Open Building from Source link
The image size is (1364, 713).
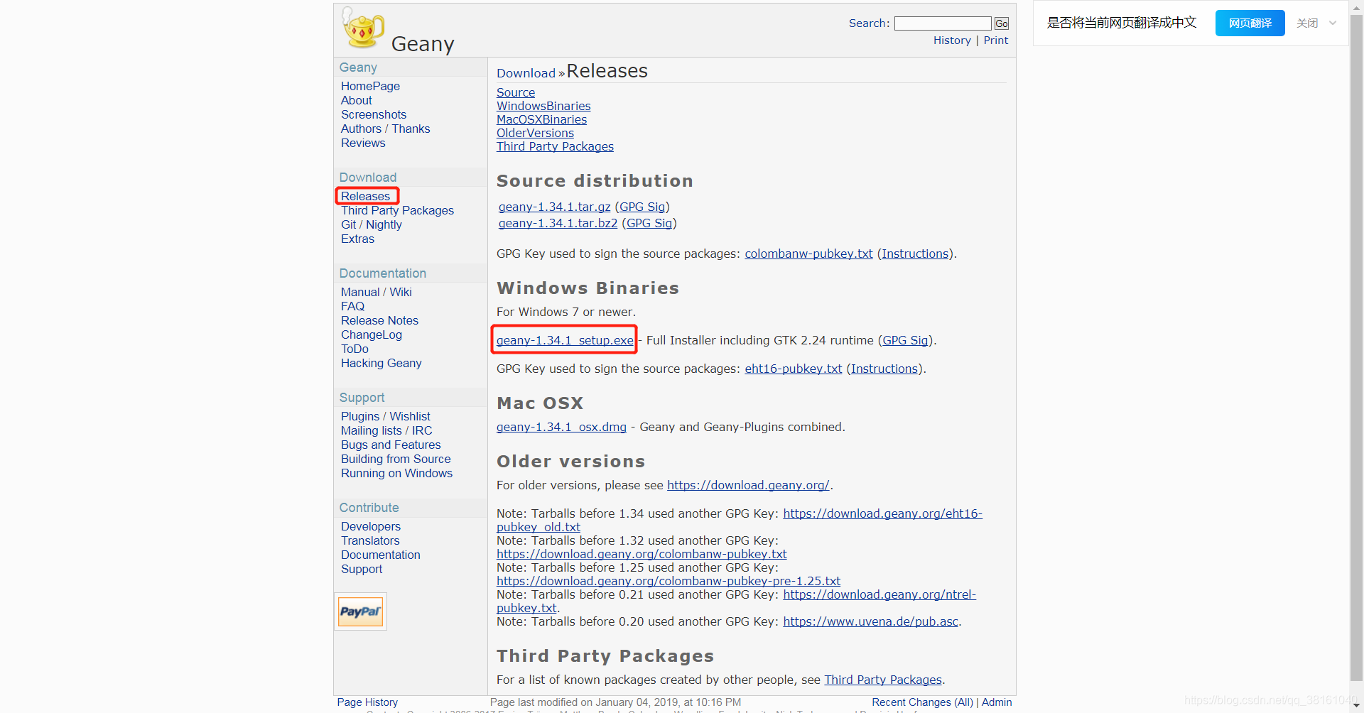click(396, 459)
